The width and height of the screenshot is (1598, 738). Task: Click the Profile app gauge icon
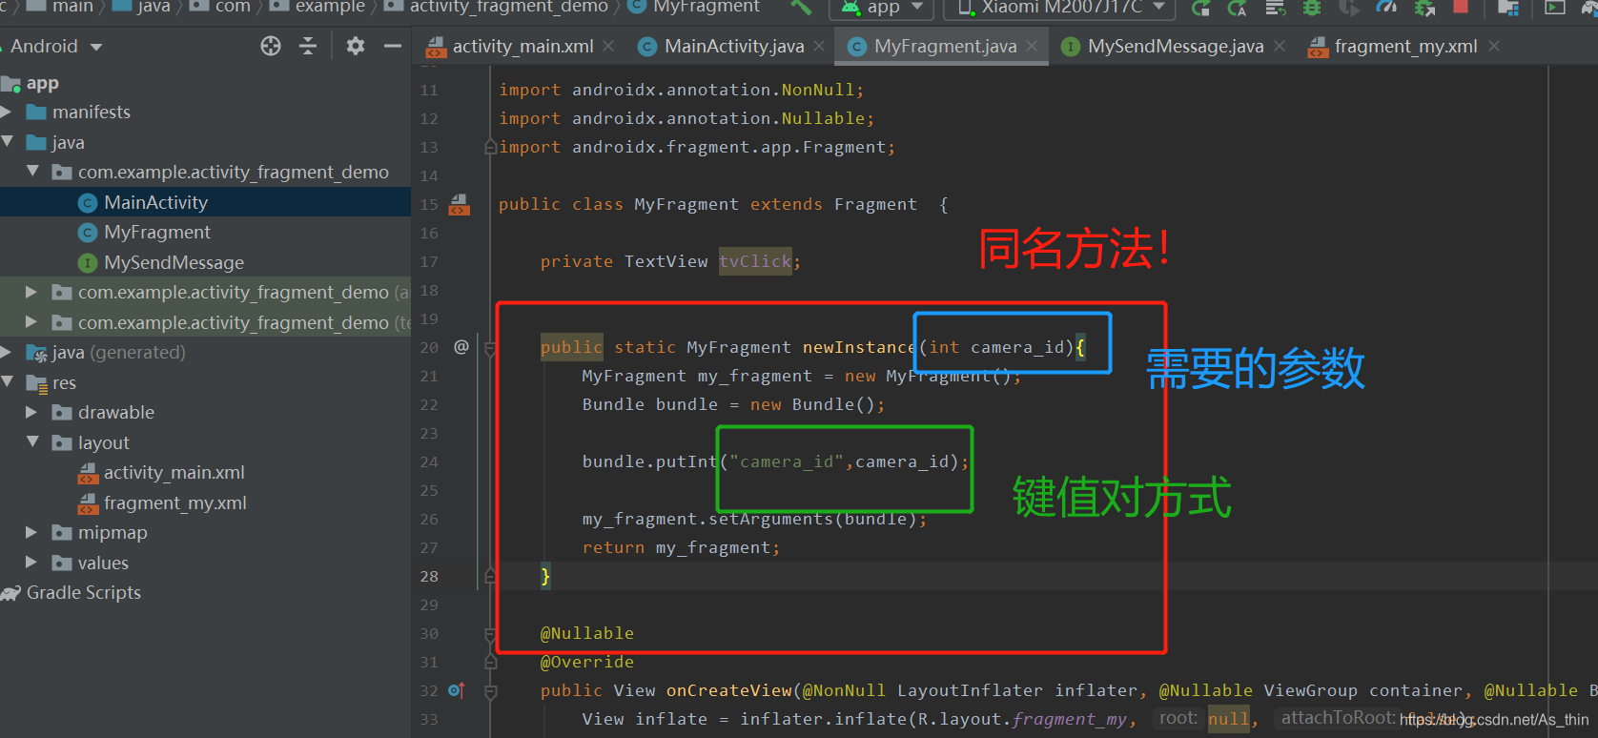click(1387, 8)
